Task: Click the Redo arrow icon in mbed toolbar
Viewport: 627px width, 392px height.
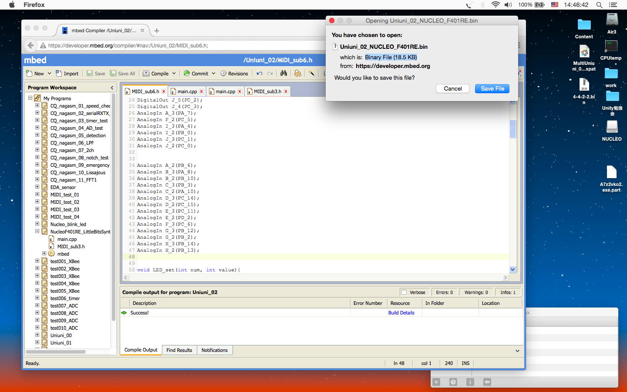Action: pyautogui.click(x=270, y=73)
